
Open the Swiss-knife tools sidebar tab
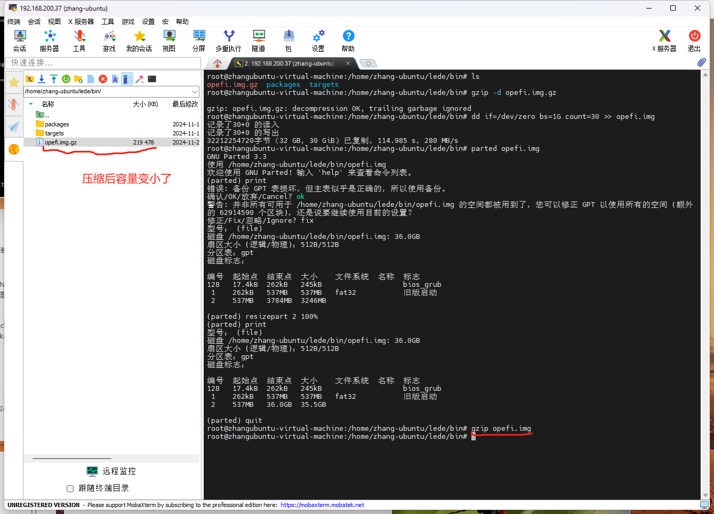click(x=14, y=104)
